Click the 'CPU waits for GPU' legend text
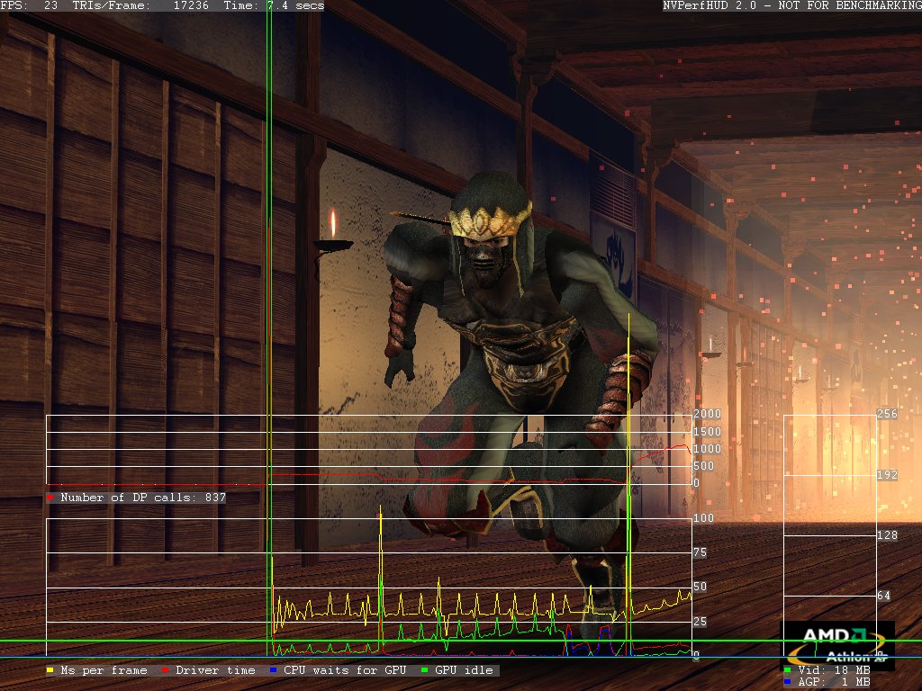This screenshot has height=691, width=922. pyautogui.click(x=345, y=669)
